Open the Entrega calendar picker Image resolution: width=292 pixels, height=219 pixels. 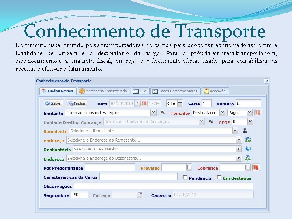(x=140, y=195)
